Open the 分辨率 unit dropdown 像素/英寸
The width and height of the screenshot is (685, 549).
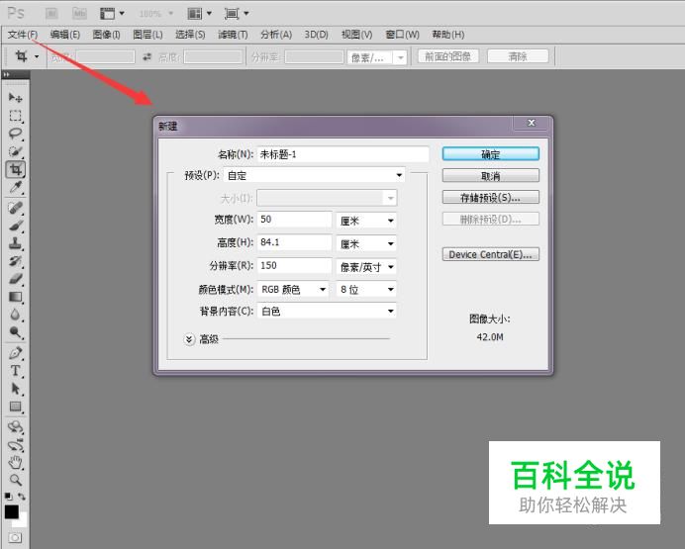[x=366, y=267]
